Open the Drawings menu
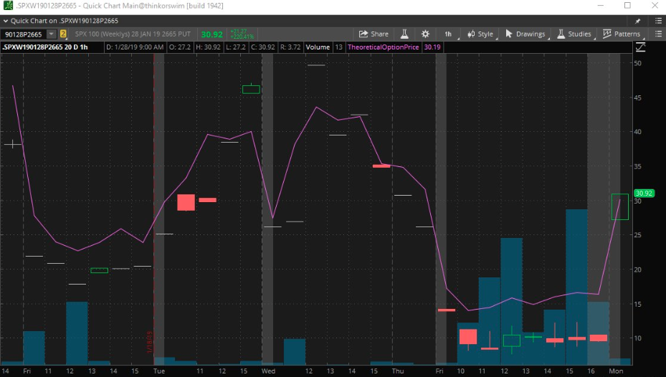Viewport: 666px width, 377px height. pyautogui.click(x=525, y=34)
